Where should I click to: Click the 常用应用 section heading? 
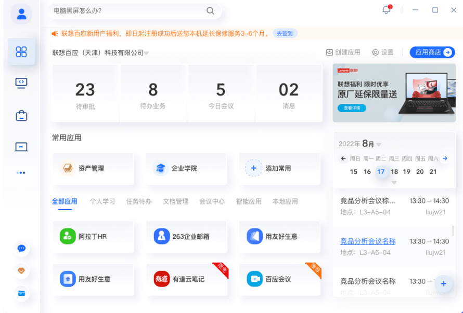(x=67, y=138)
